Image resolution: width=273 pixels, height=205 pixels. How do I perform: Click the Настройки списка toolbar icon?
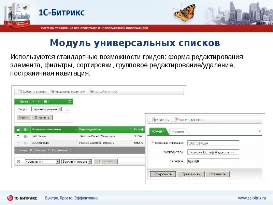point(91,92)
